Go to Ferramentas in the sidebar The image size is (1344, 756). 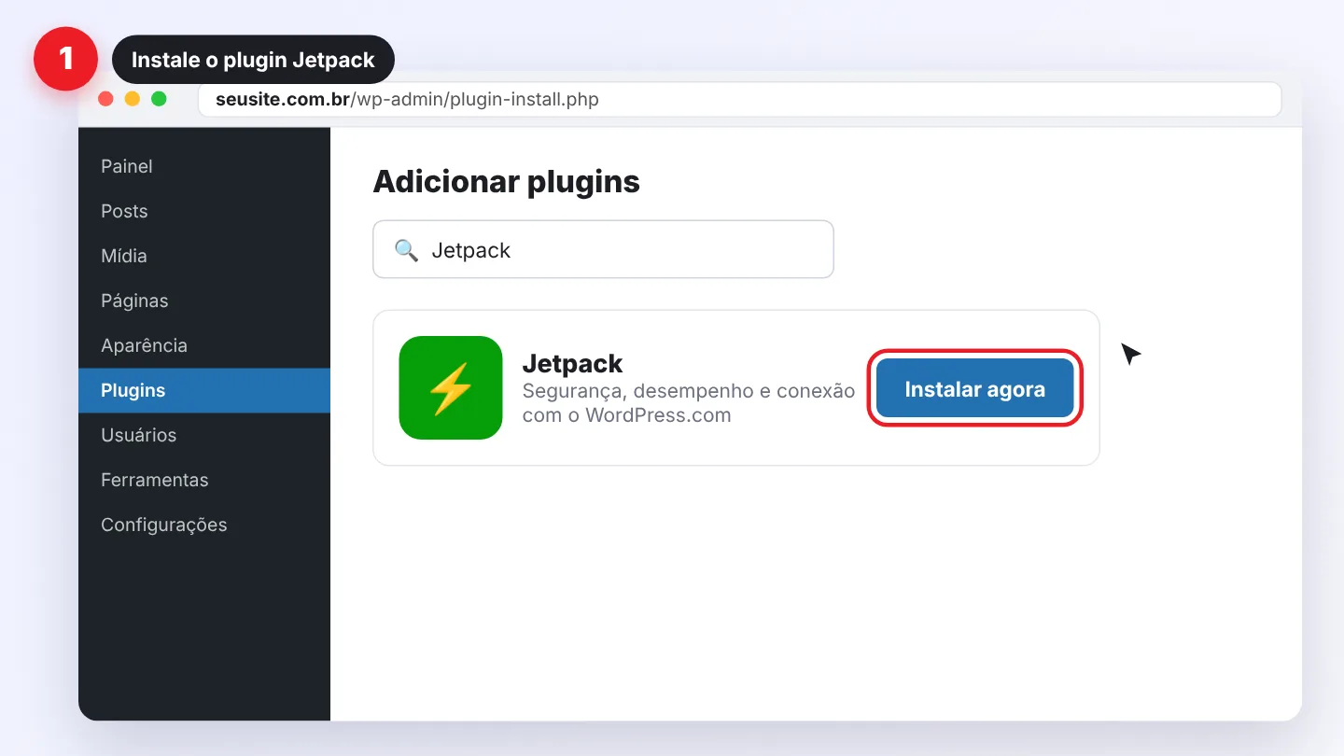204,480
